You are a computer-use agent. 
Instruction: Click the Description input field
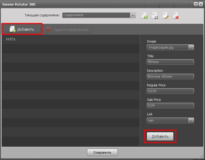(x=170, y=77)
